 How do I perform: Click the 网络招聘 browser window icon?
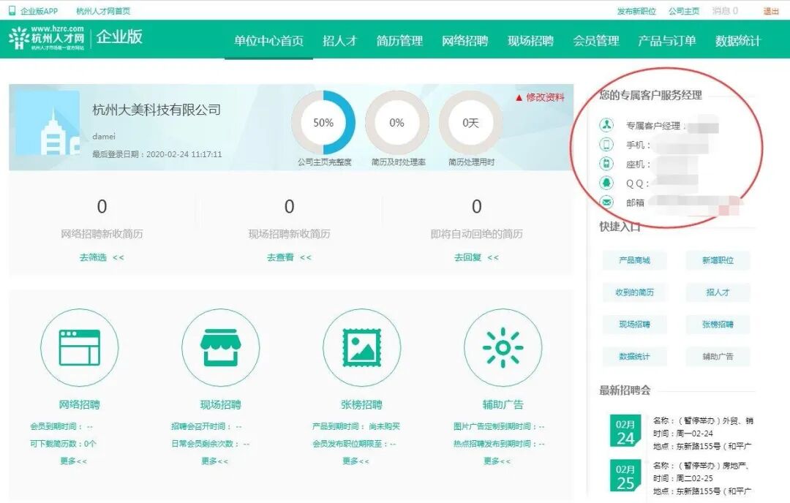click(x=80, y=347)
